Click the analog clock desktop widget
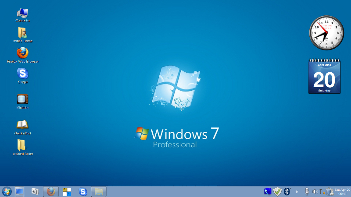The image size is (351, 197). 326,33
